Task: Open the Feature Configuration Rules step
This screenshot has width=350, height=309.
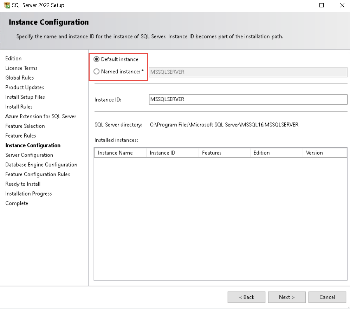Action: tap(38, 174)
